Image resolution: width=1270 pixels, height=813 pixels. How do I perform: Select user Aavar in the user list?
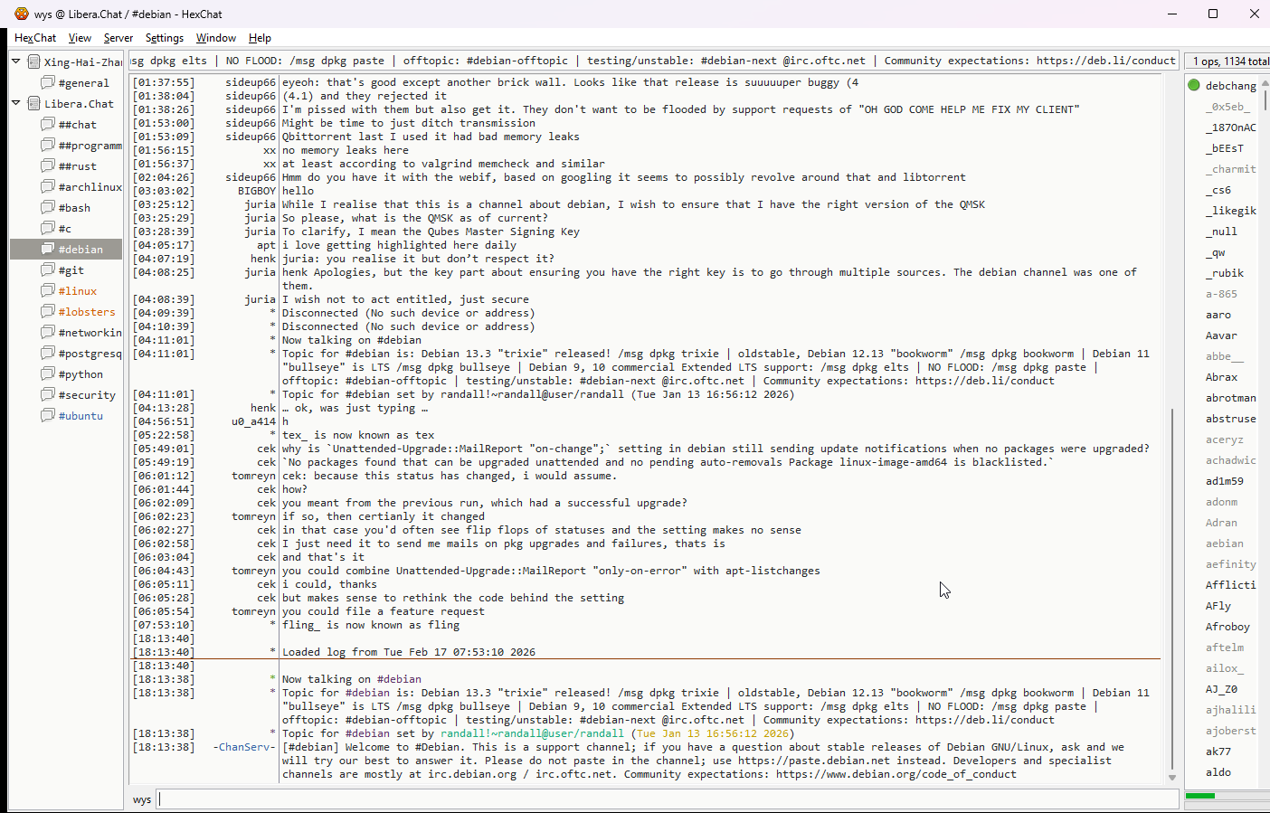tap(1220, 336)
